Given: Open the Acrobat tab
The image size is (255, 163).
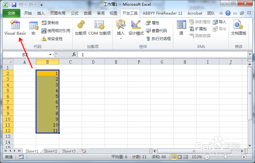Looking at the screenshot, I should (195, 13).
